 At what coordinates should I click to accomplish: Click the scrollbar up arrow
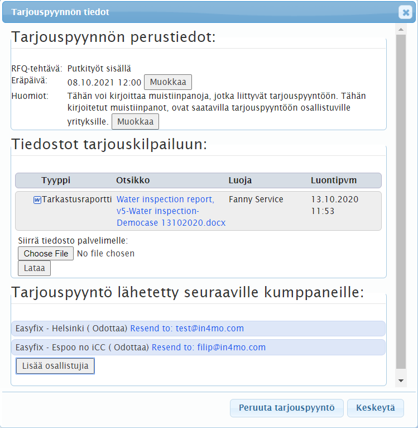click(x=401, y=28)
